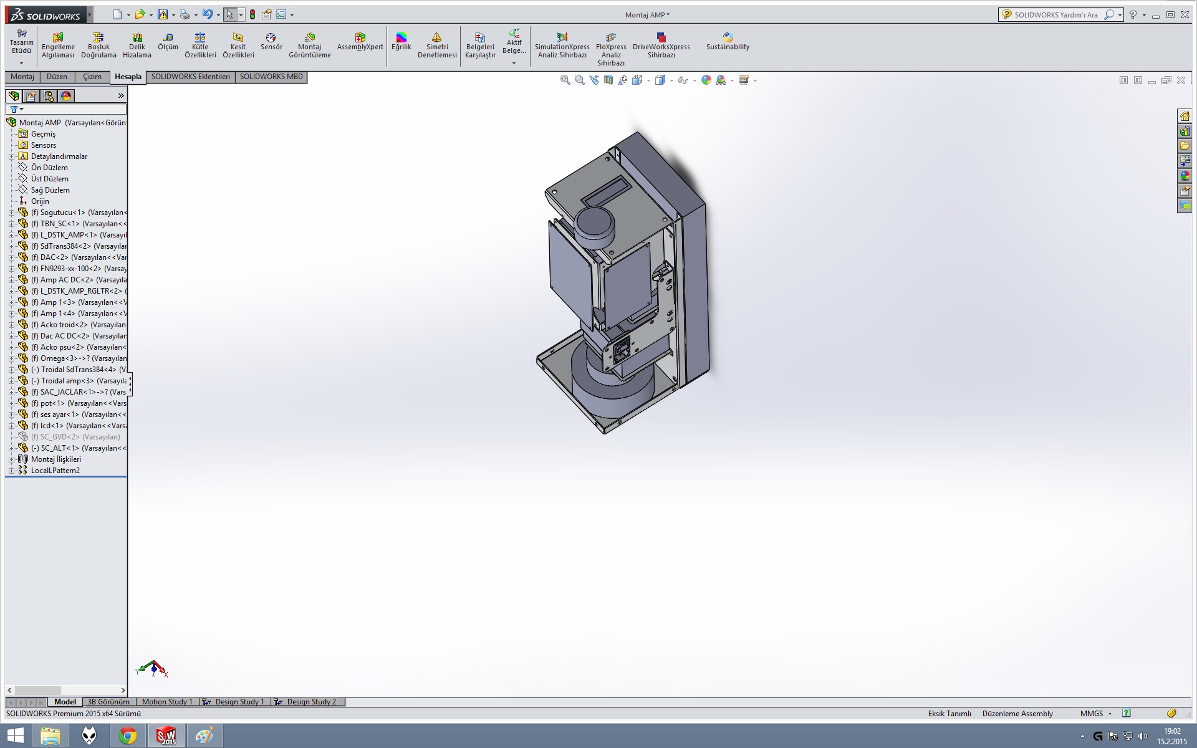
Task: Click Edit Appearance color ball icon
Action: click(x=706, y=80)
